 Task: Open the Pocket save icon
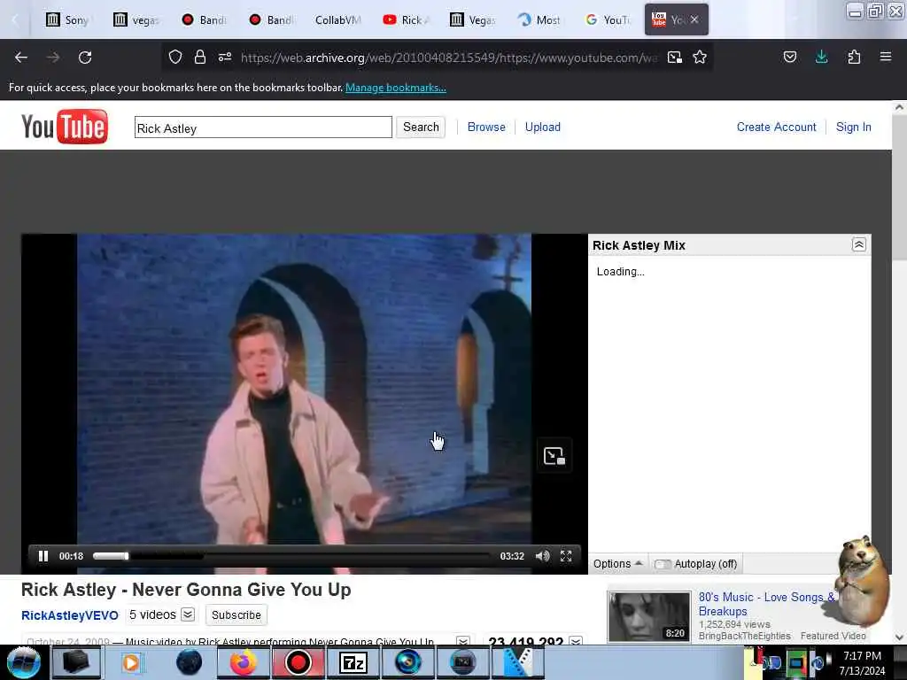click(x=790, y=57)
